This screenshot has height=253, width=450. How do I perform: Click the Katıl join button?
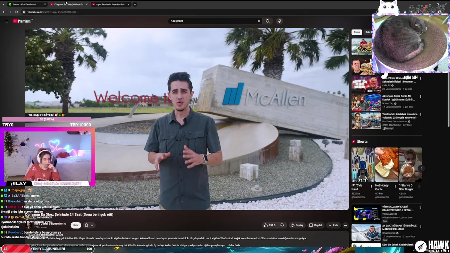tap(76, 225)
